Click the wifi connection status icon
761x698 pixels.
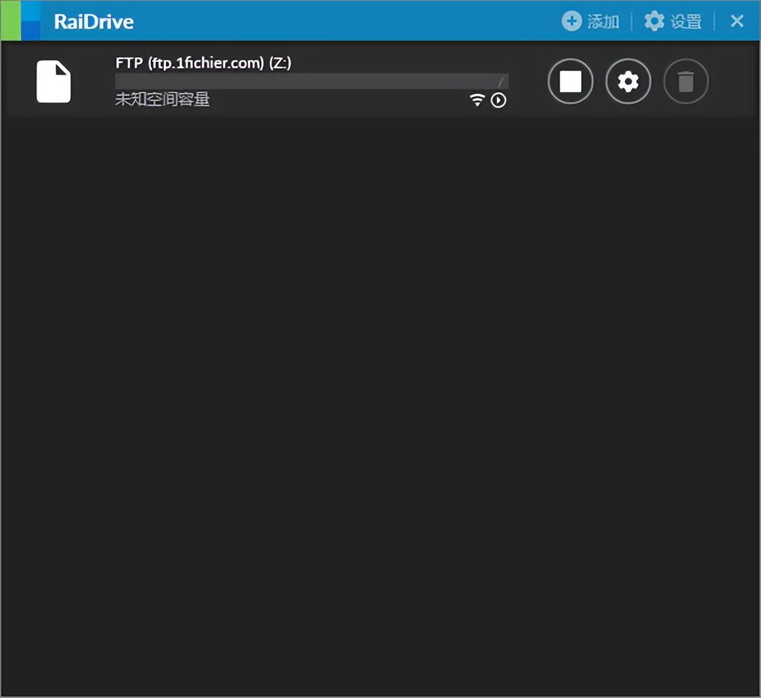click(477, 100)
